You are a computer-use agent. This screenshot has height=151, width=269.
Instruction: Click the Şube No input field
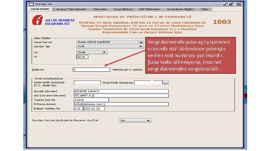[x=91, y=70]
